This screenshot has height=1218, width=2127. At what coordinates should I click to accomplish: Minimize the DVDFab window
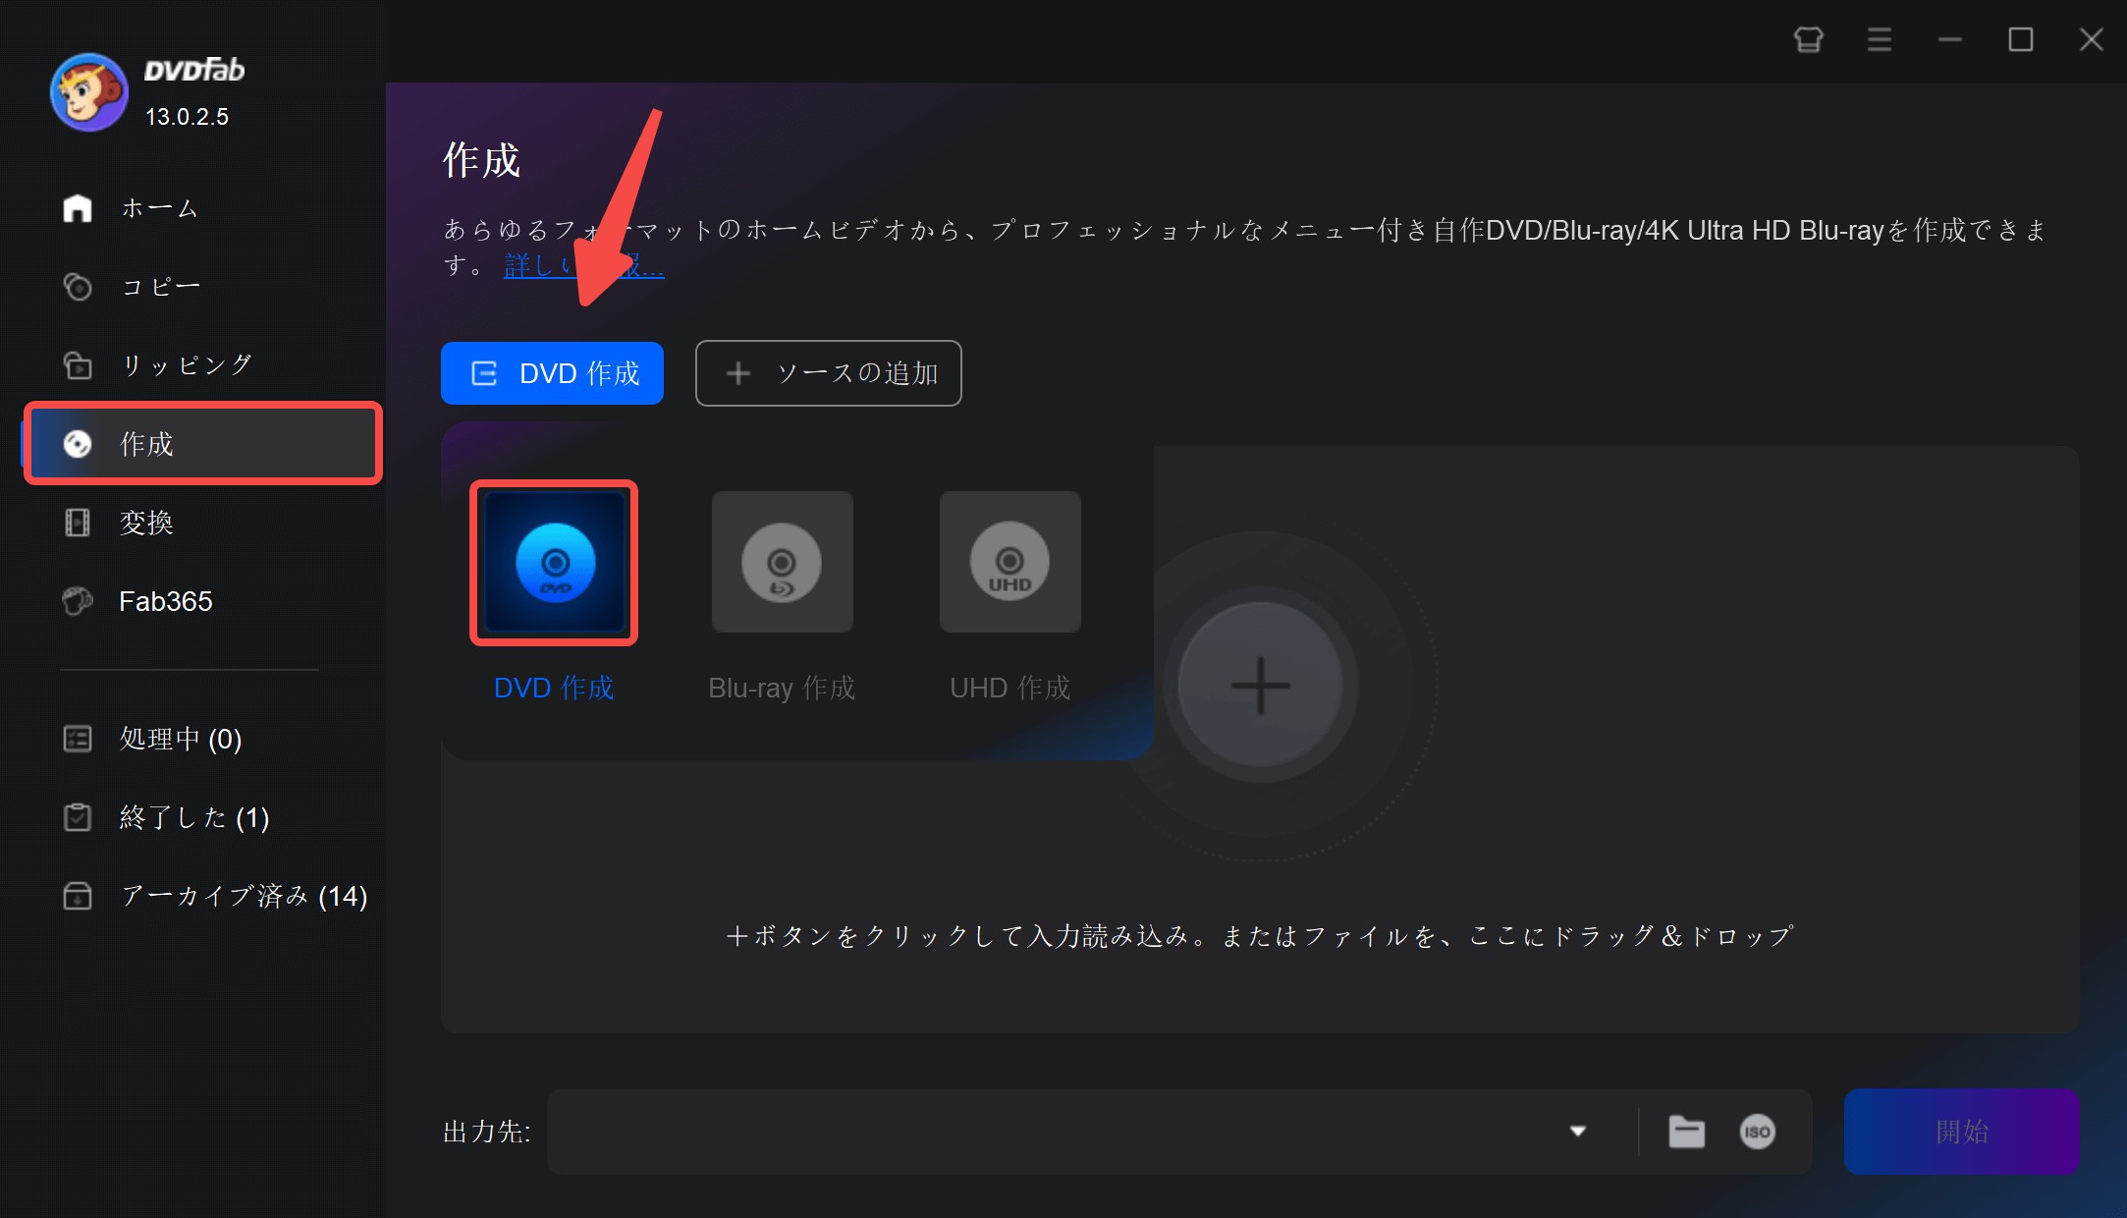pos(1949,39)
